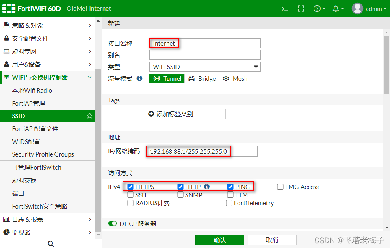Click the cancel button
This screenshot has width=390, height=248.
click(272, 240)
